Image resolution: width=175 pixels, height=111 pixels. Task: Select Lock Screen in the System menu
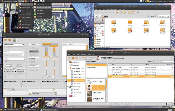[x=24, y=21]
